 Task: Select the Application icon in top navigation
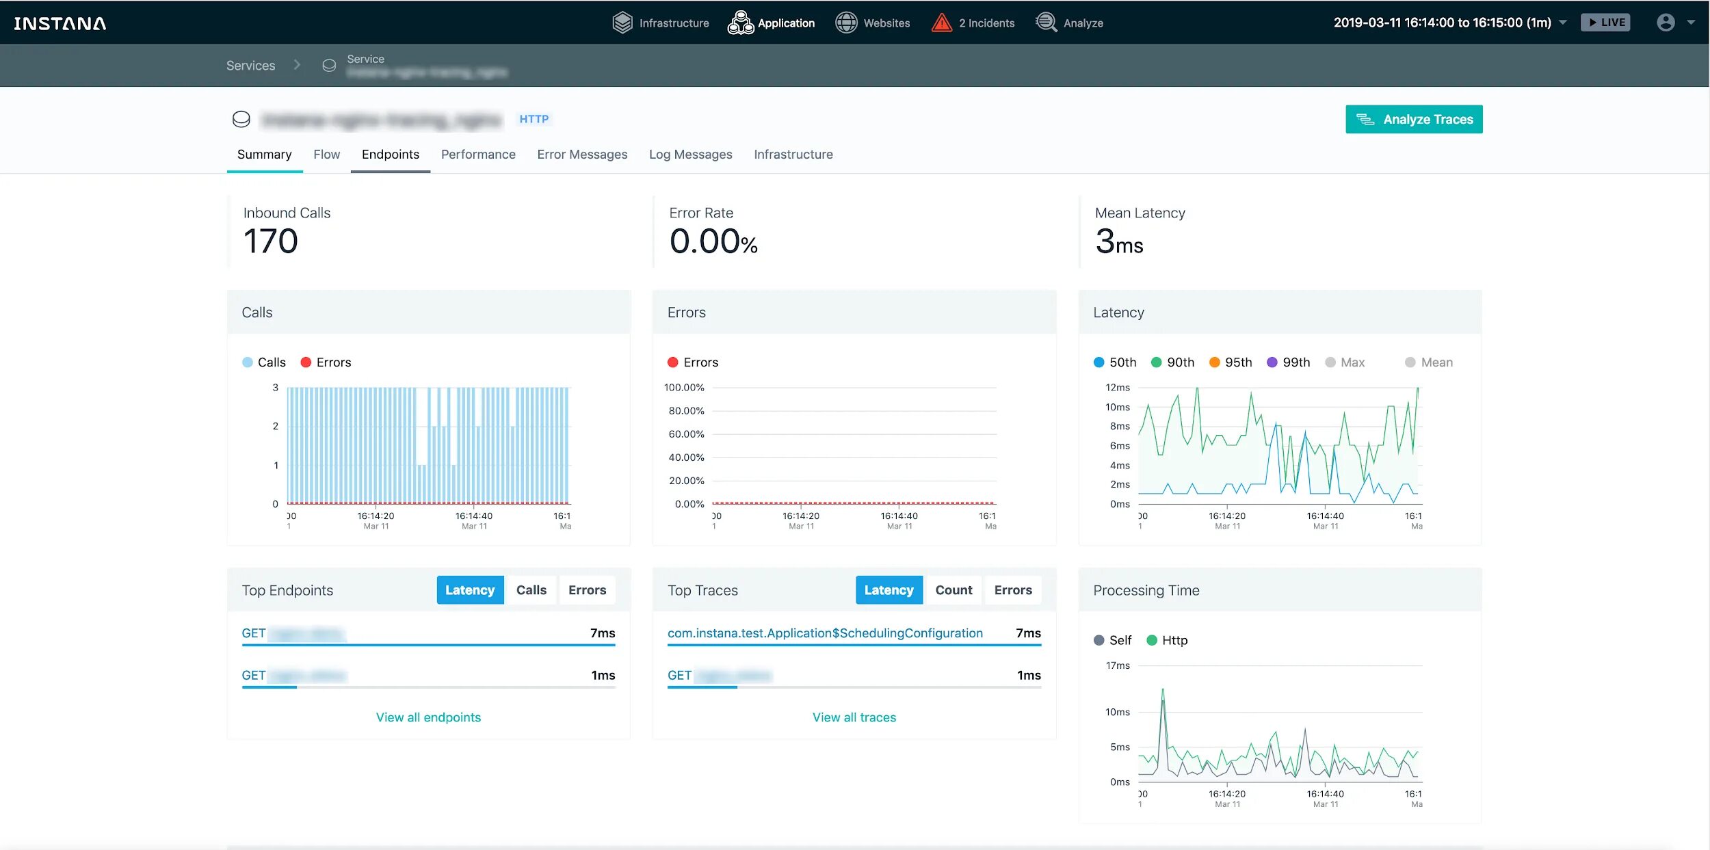(741, 23)
